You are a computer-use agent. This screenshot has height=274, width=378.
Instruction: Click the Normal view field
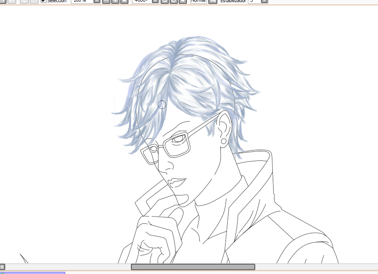198,1
